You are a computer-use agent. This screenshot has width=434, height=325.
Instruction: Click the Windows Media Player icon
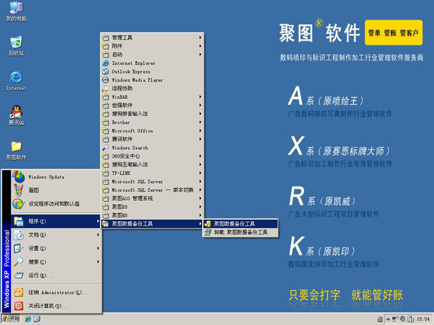pos(105,80)
